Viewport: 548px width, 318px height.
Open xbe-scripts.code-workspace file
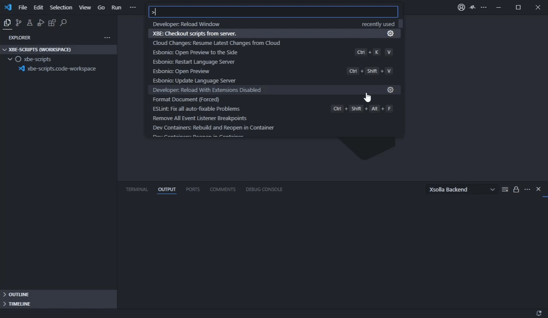[x=62, y=68]
